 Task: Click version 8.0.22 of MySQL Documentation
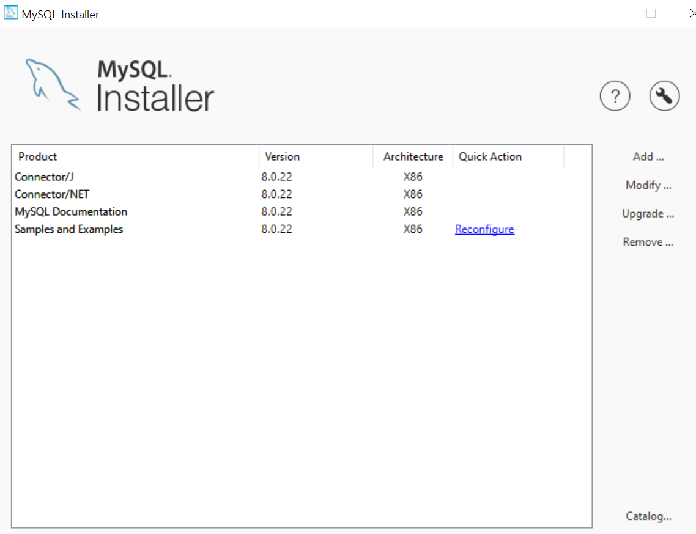click(x=276, y=211)
